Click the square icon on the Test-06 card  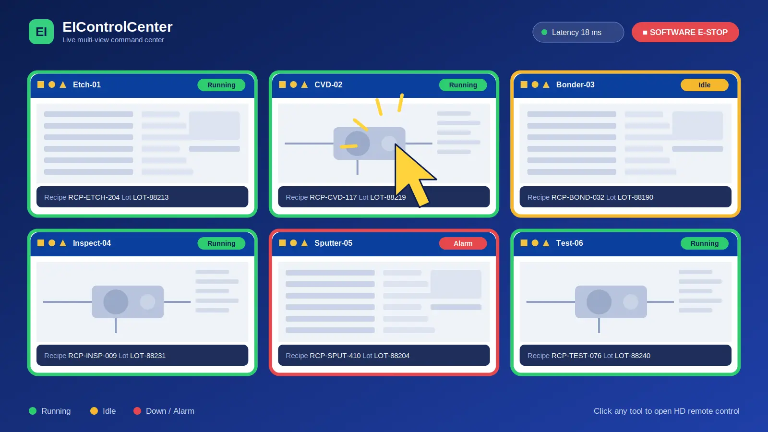coord(524,243)
